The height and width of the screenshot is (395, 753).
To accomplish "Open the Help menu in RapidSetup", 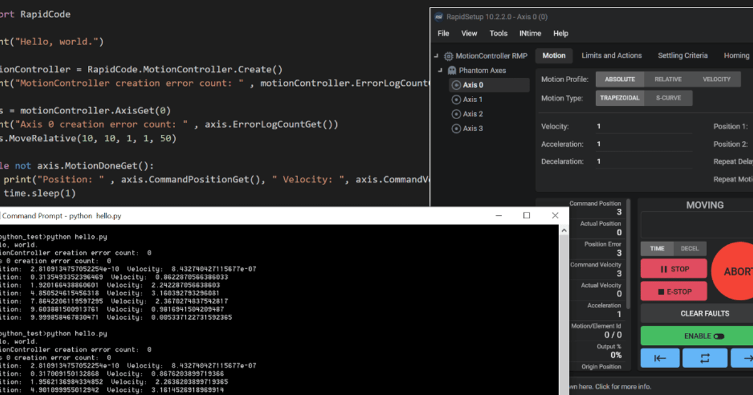I will click(x=561, y=33).
